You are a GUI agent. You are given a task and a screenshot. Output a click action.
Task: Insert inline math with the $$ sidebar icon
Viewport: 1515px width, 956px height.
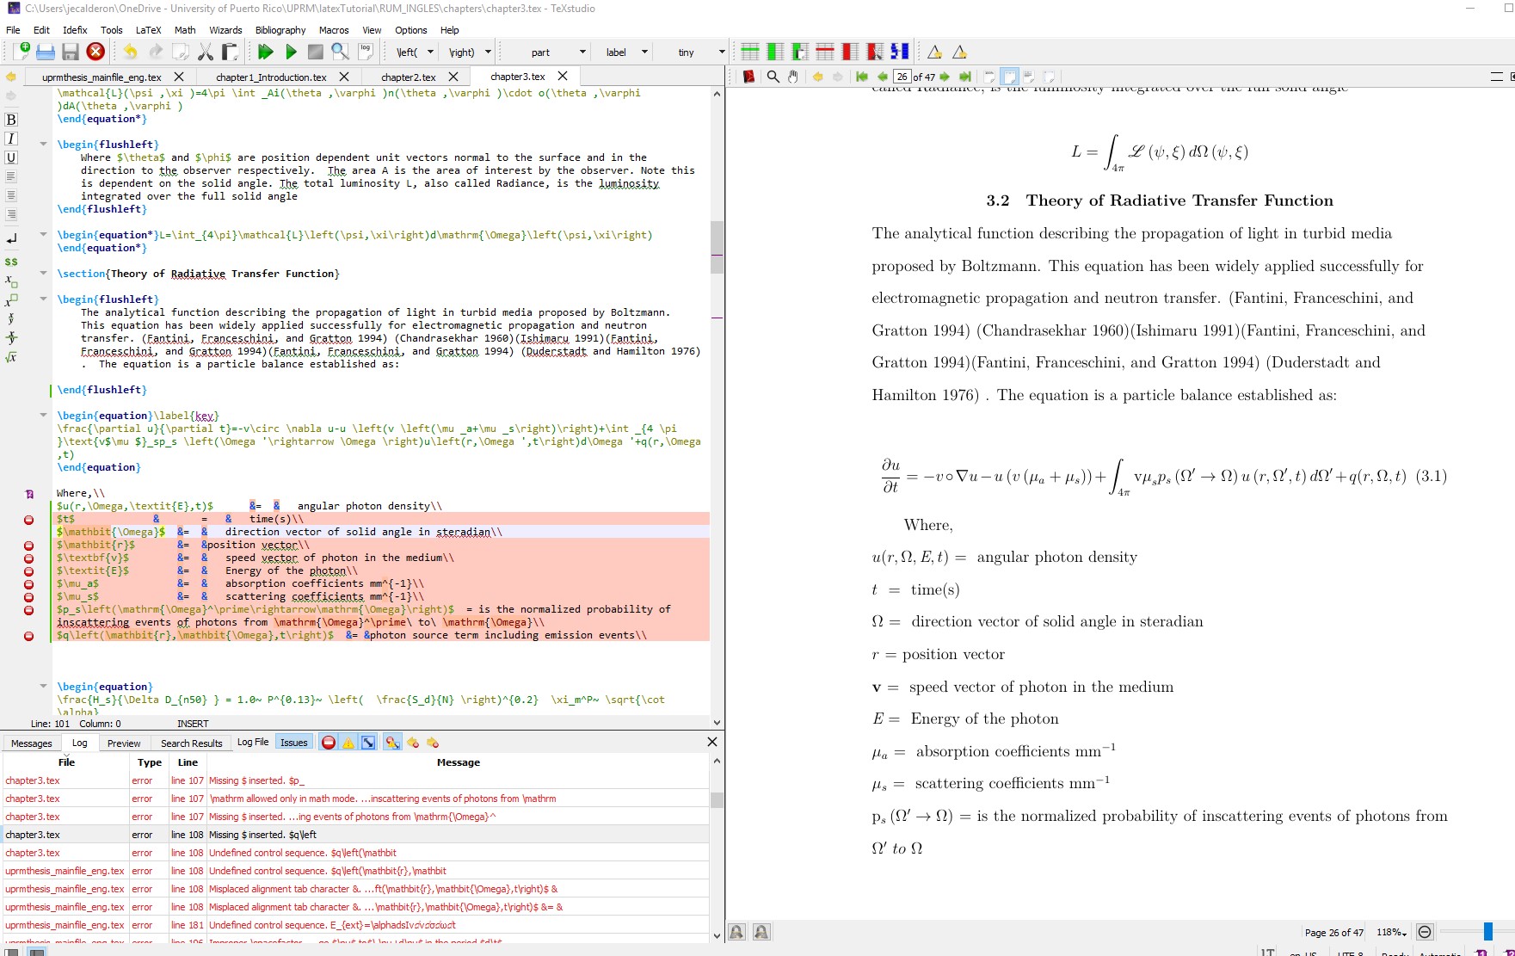tap(11, 262)
